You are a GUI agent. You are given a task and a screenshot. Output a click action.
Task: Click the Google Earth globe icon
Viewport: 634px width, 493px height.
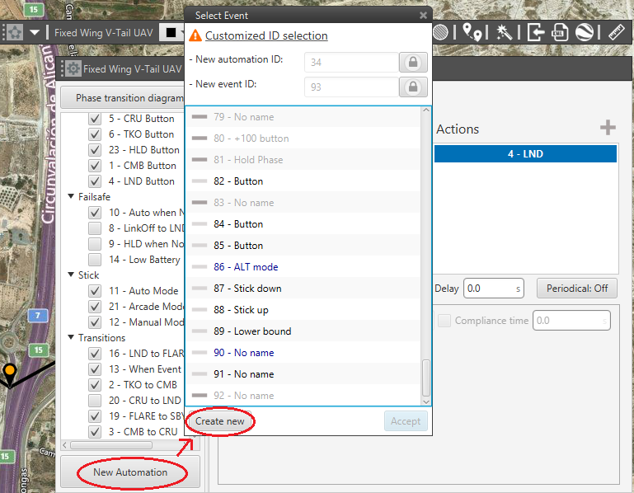click(x=584, y=32)
